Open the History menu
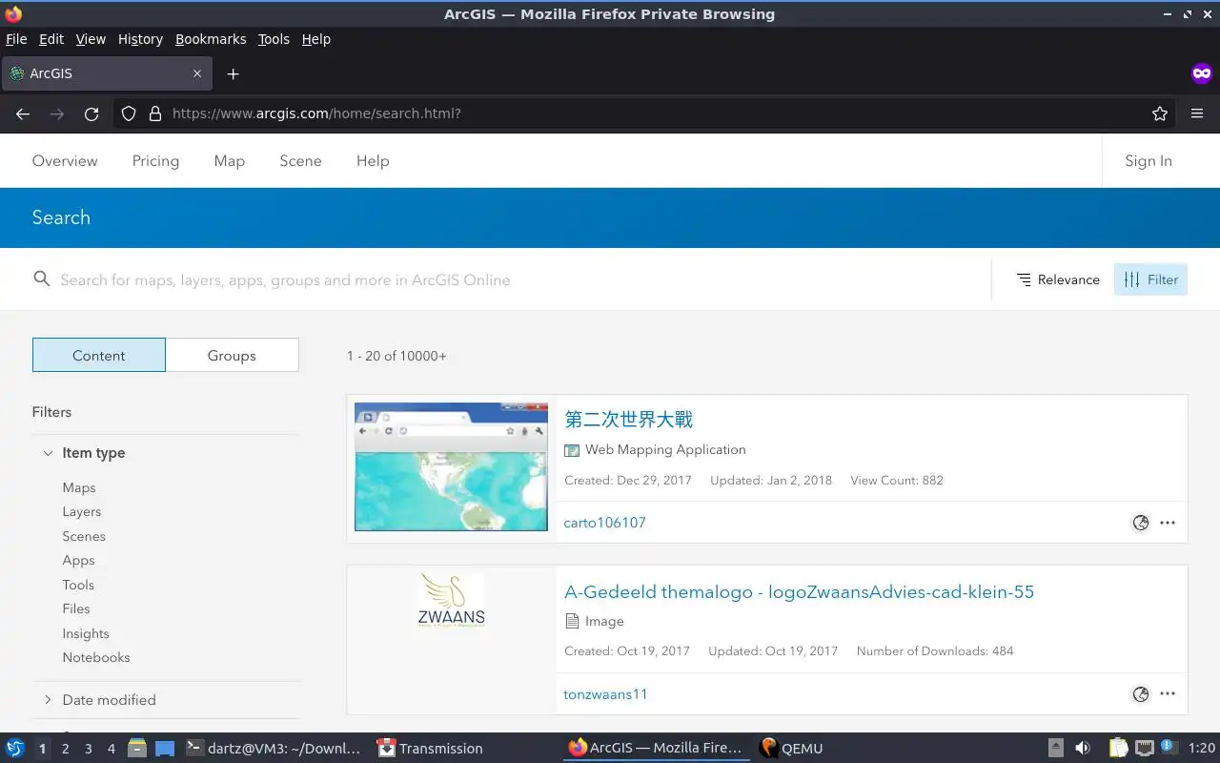This screenshot has height=763, width=1220. point(140,39)
